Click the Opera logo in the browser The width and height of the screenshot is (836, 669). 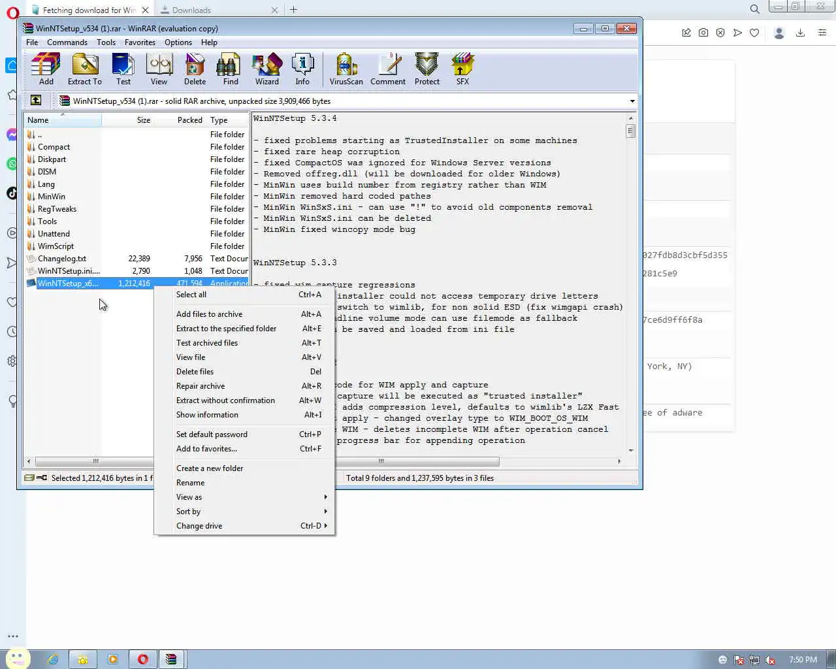(x=12, y=12)
